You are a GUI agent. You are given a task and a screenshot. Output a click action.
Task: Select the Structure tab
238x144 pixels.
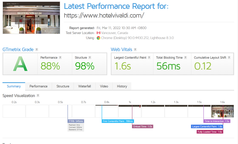point(63,86)
